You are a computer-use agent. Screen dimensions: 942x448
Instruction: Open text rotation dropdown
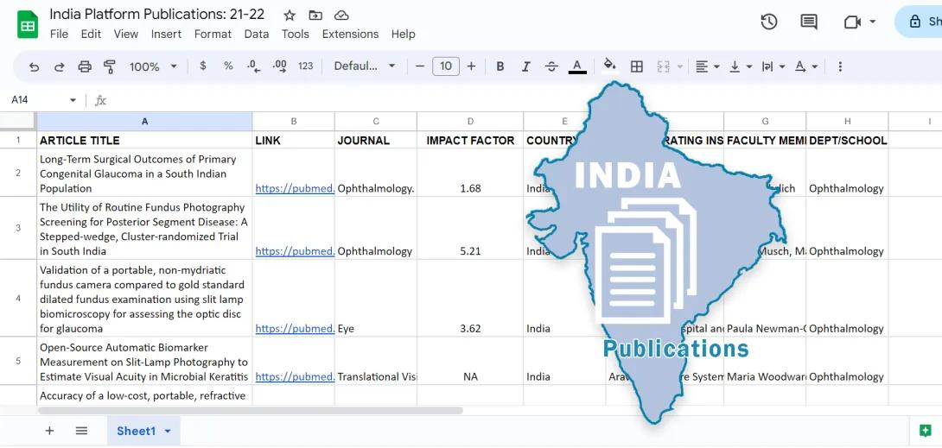pyautogui.click(x=806, y=66)
